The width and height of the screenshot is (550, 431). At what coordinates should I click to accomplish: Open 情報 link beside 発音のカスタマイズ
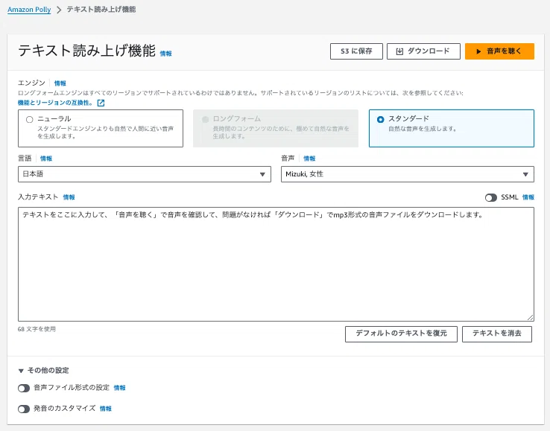click(x=105, y=409)
